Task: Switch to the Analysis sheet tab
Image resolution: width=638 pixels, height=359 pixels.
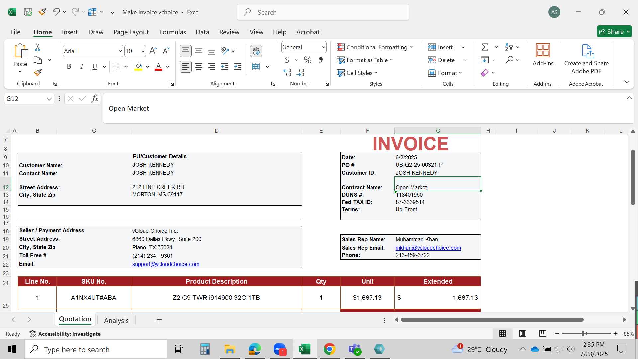Action: tap(116, 320)
